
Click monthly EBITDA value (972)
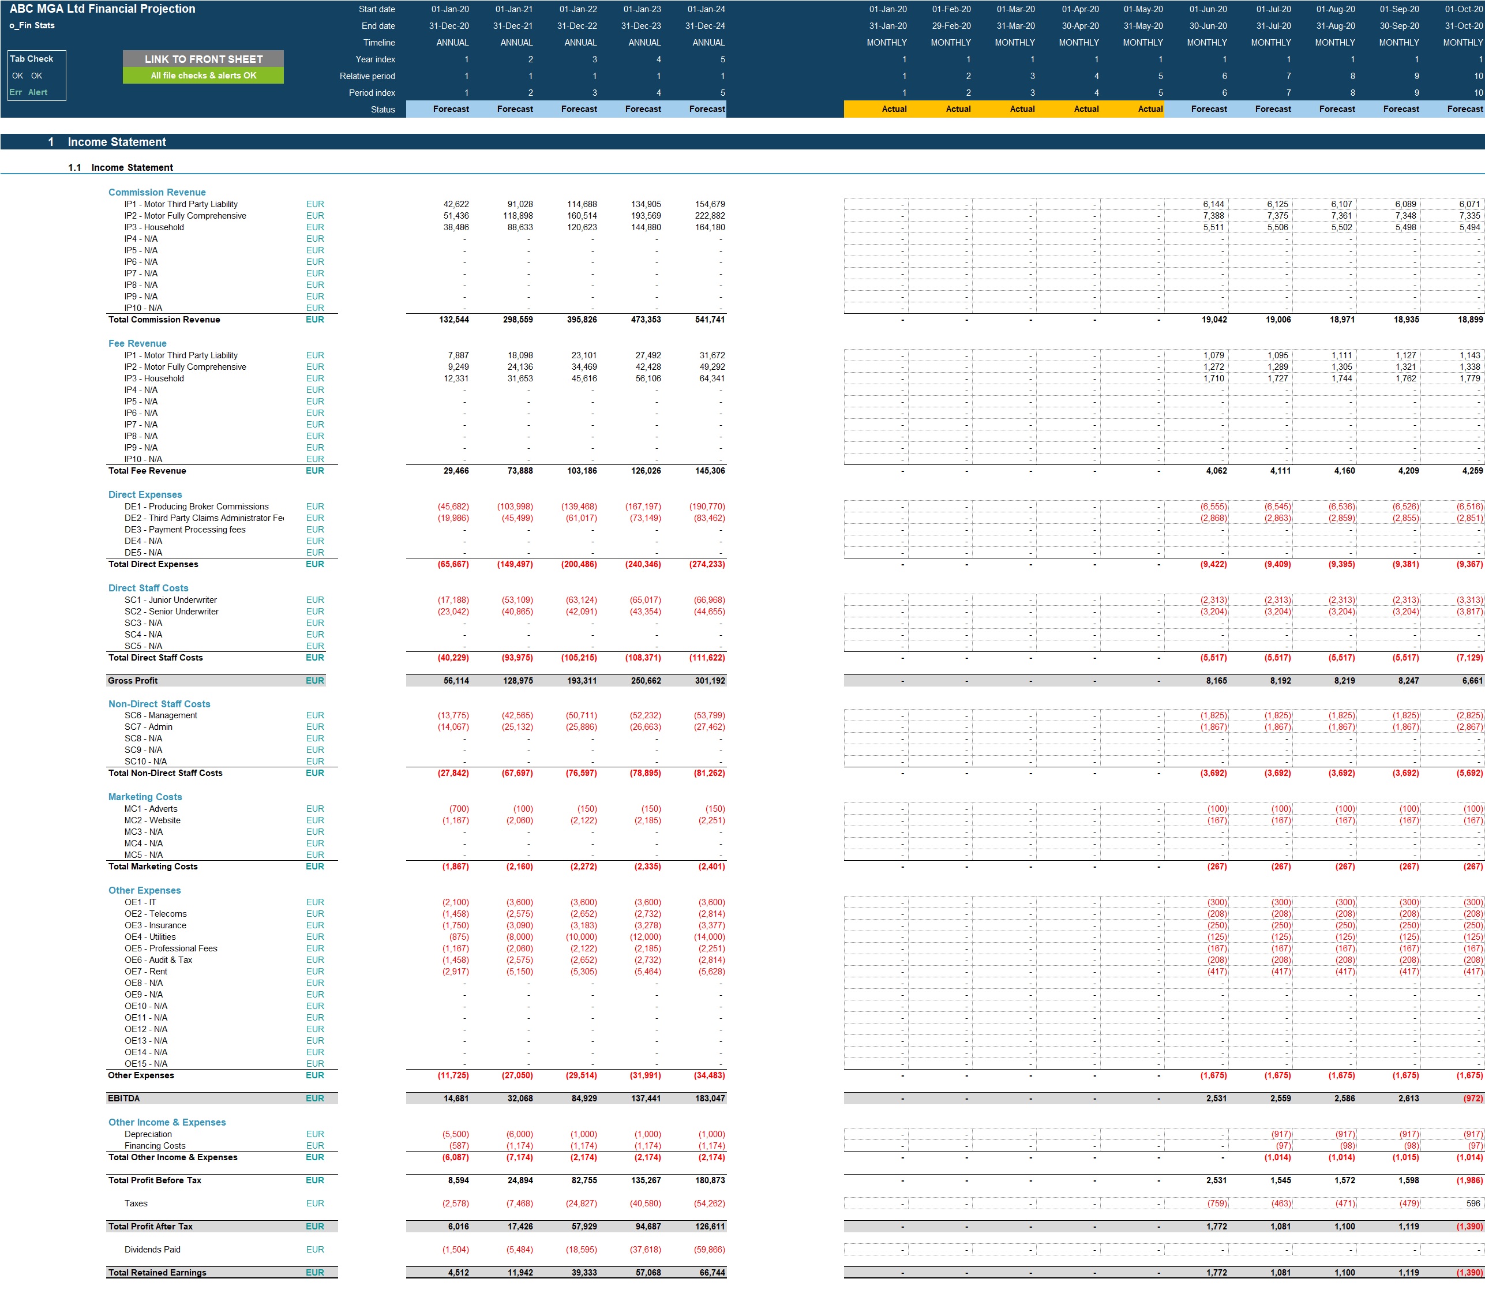pos(1473,1098)
